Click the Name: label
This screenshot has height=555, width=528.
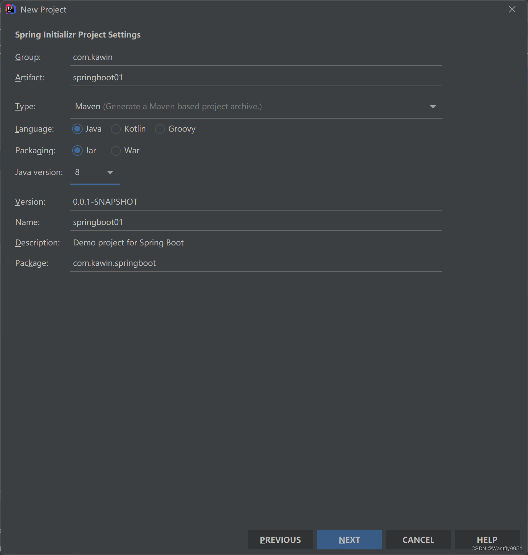(x=27, y=222)
